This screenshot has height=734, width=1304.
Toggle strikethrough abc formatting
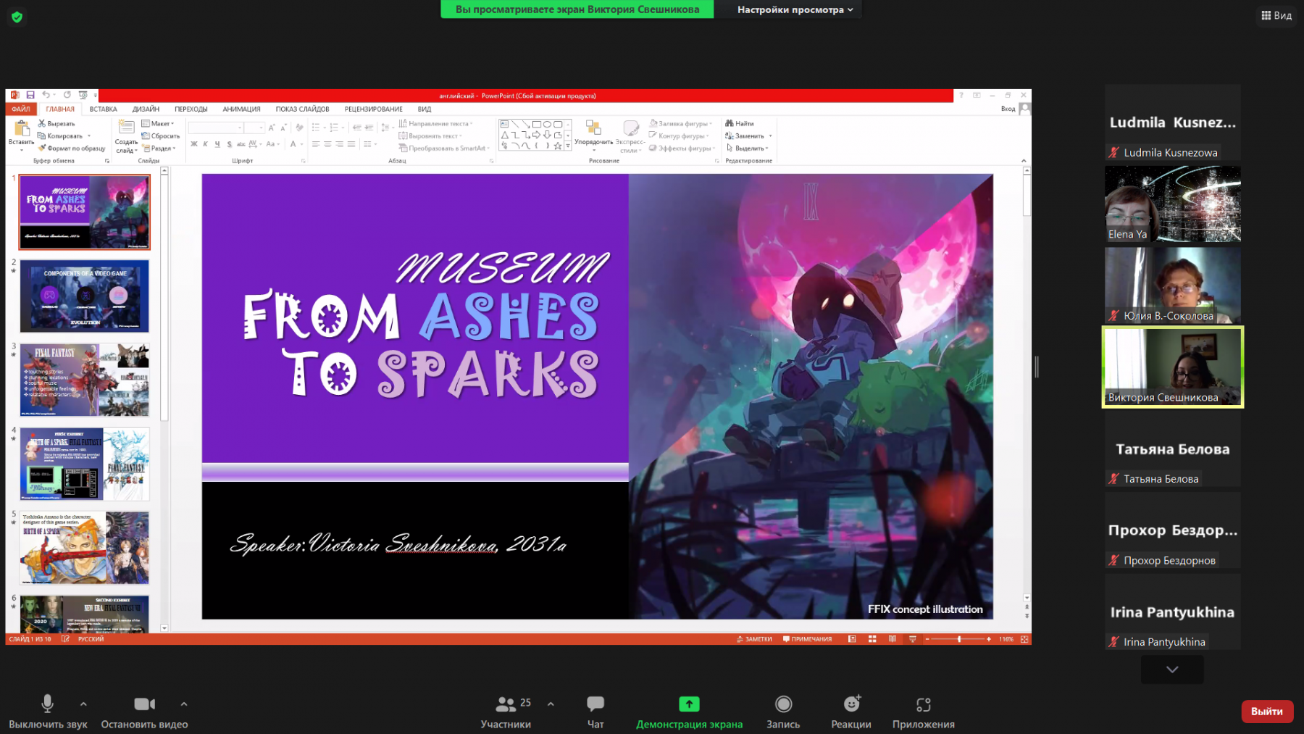(x=241, y=144)
